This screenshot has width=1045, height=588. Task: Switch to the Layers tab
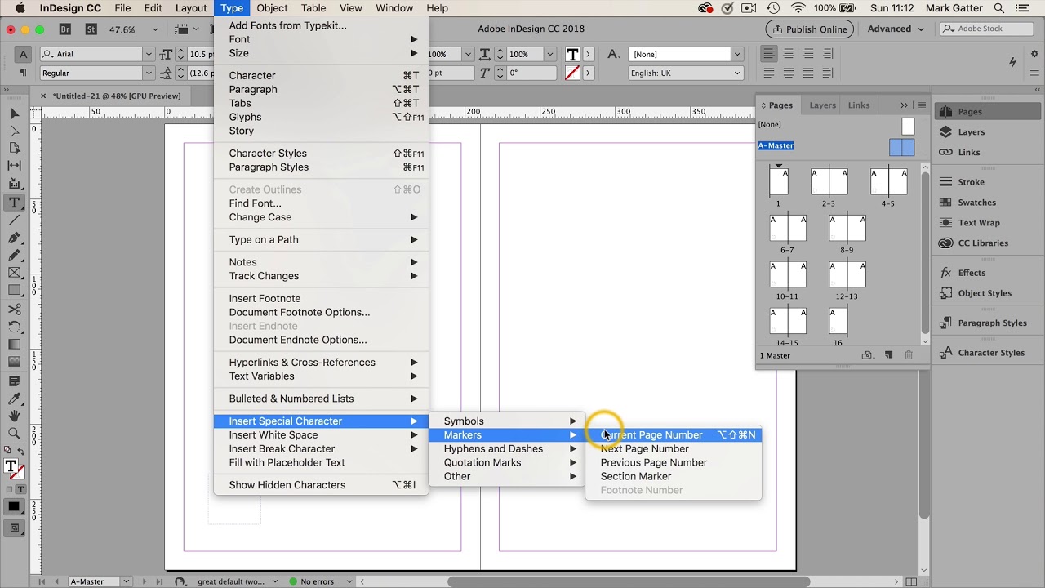coord(822,105)
